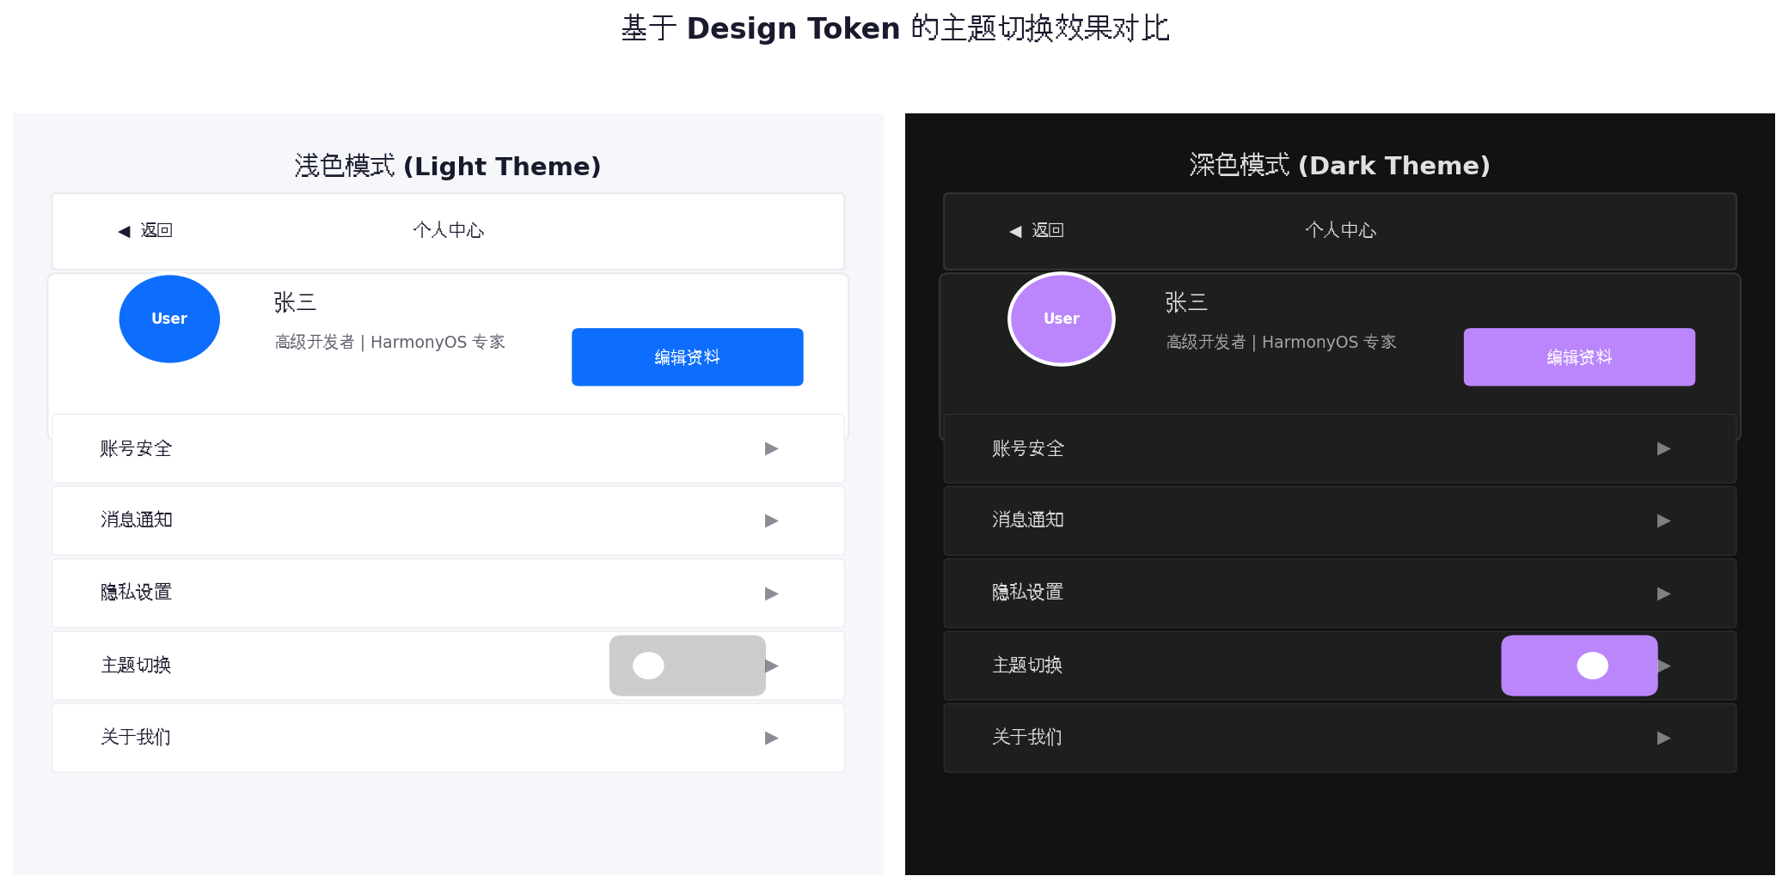Select 主题切换 label in the light theme
Viewport: 1788px width, 888px height.
[136, 665]
